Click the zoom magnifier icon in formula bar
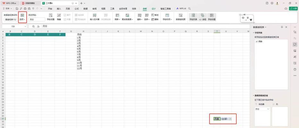The width and height of the screenshot is (299, 128). point(34,27)
